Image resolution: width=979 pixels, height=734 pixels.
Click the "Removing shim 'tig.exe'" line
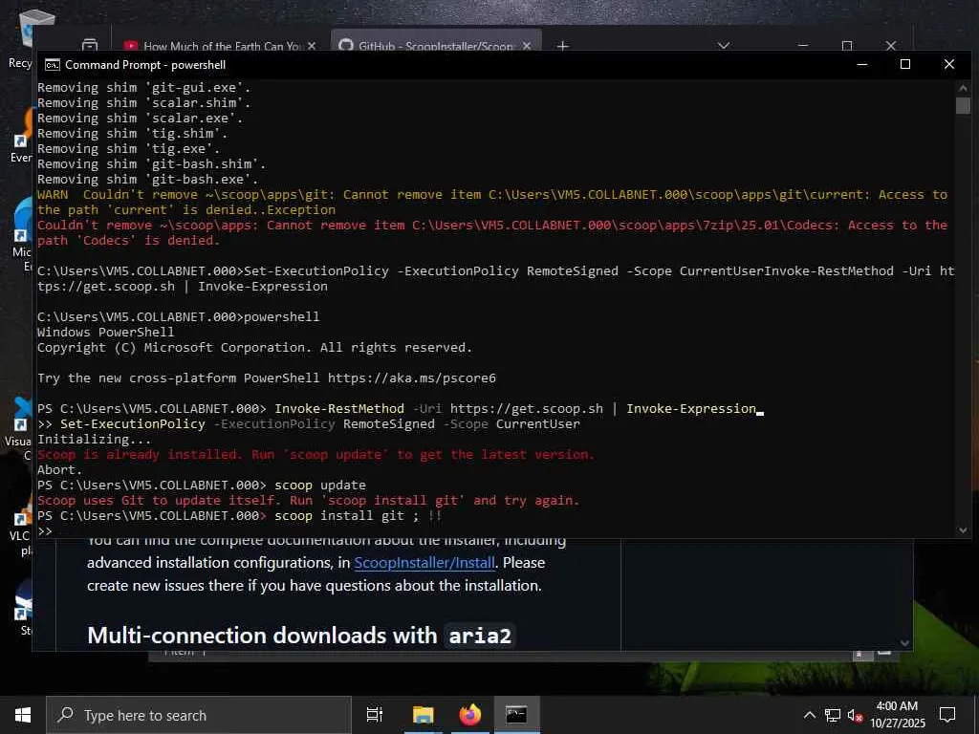click(x=129, y=149)
